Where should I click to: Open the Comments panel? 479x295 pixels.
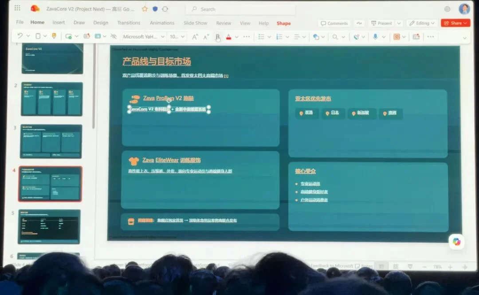[334, 23]
